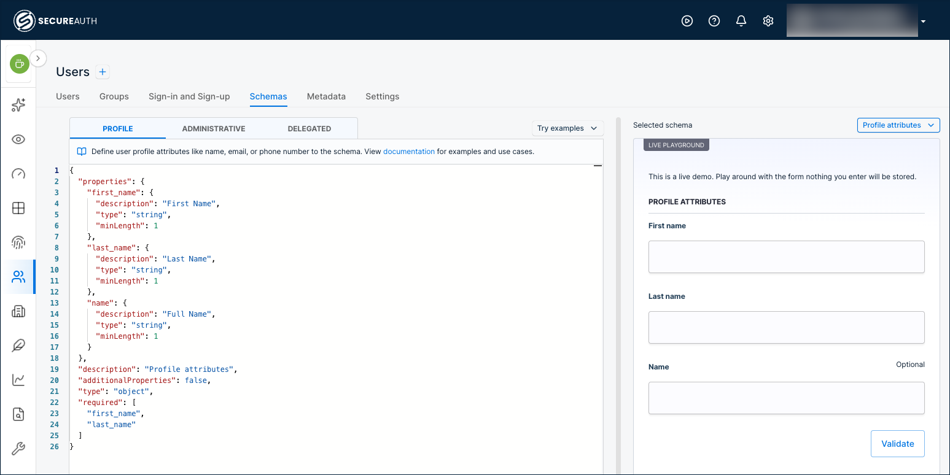The width and height of the screenshot is (950, 475).
Task: Expand the sidebar with the chevron button
Action: click(38, 58)
